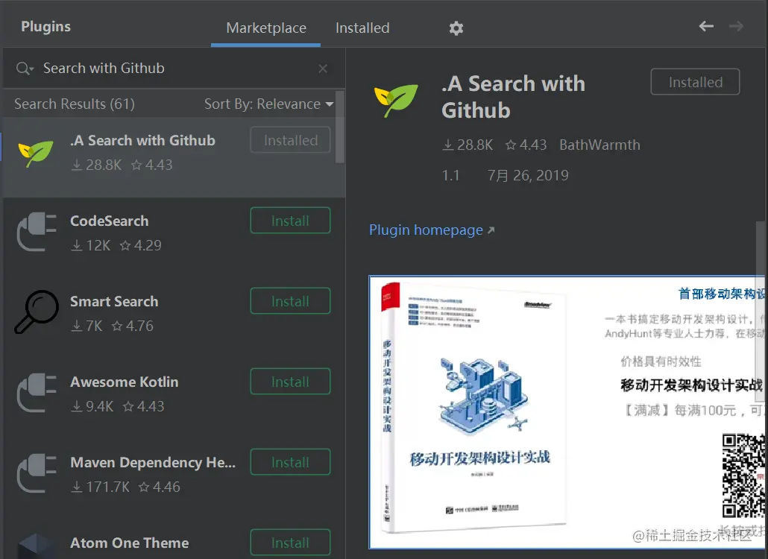The height and width of the screenshot is (559, 768).
Task: Click the Plugins panel title
Action: pyautogui.click(x=46, y=26)
